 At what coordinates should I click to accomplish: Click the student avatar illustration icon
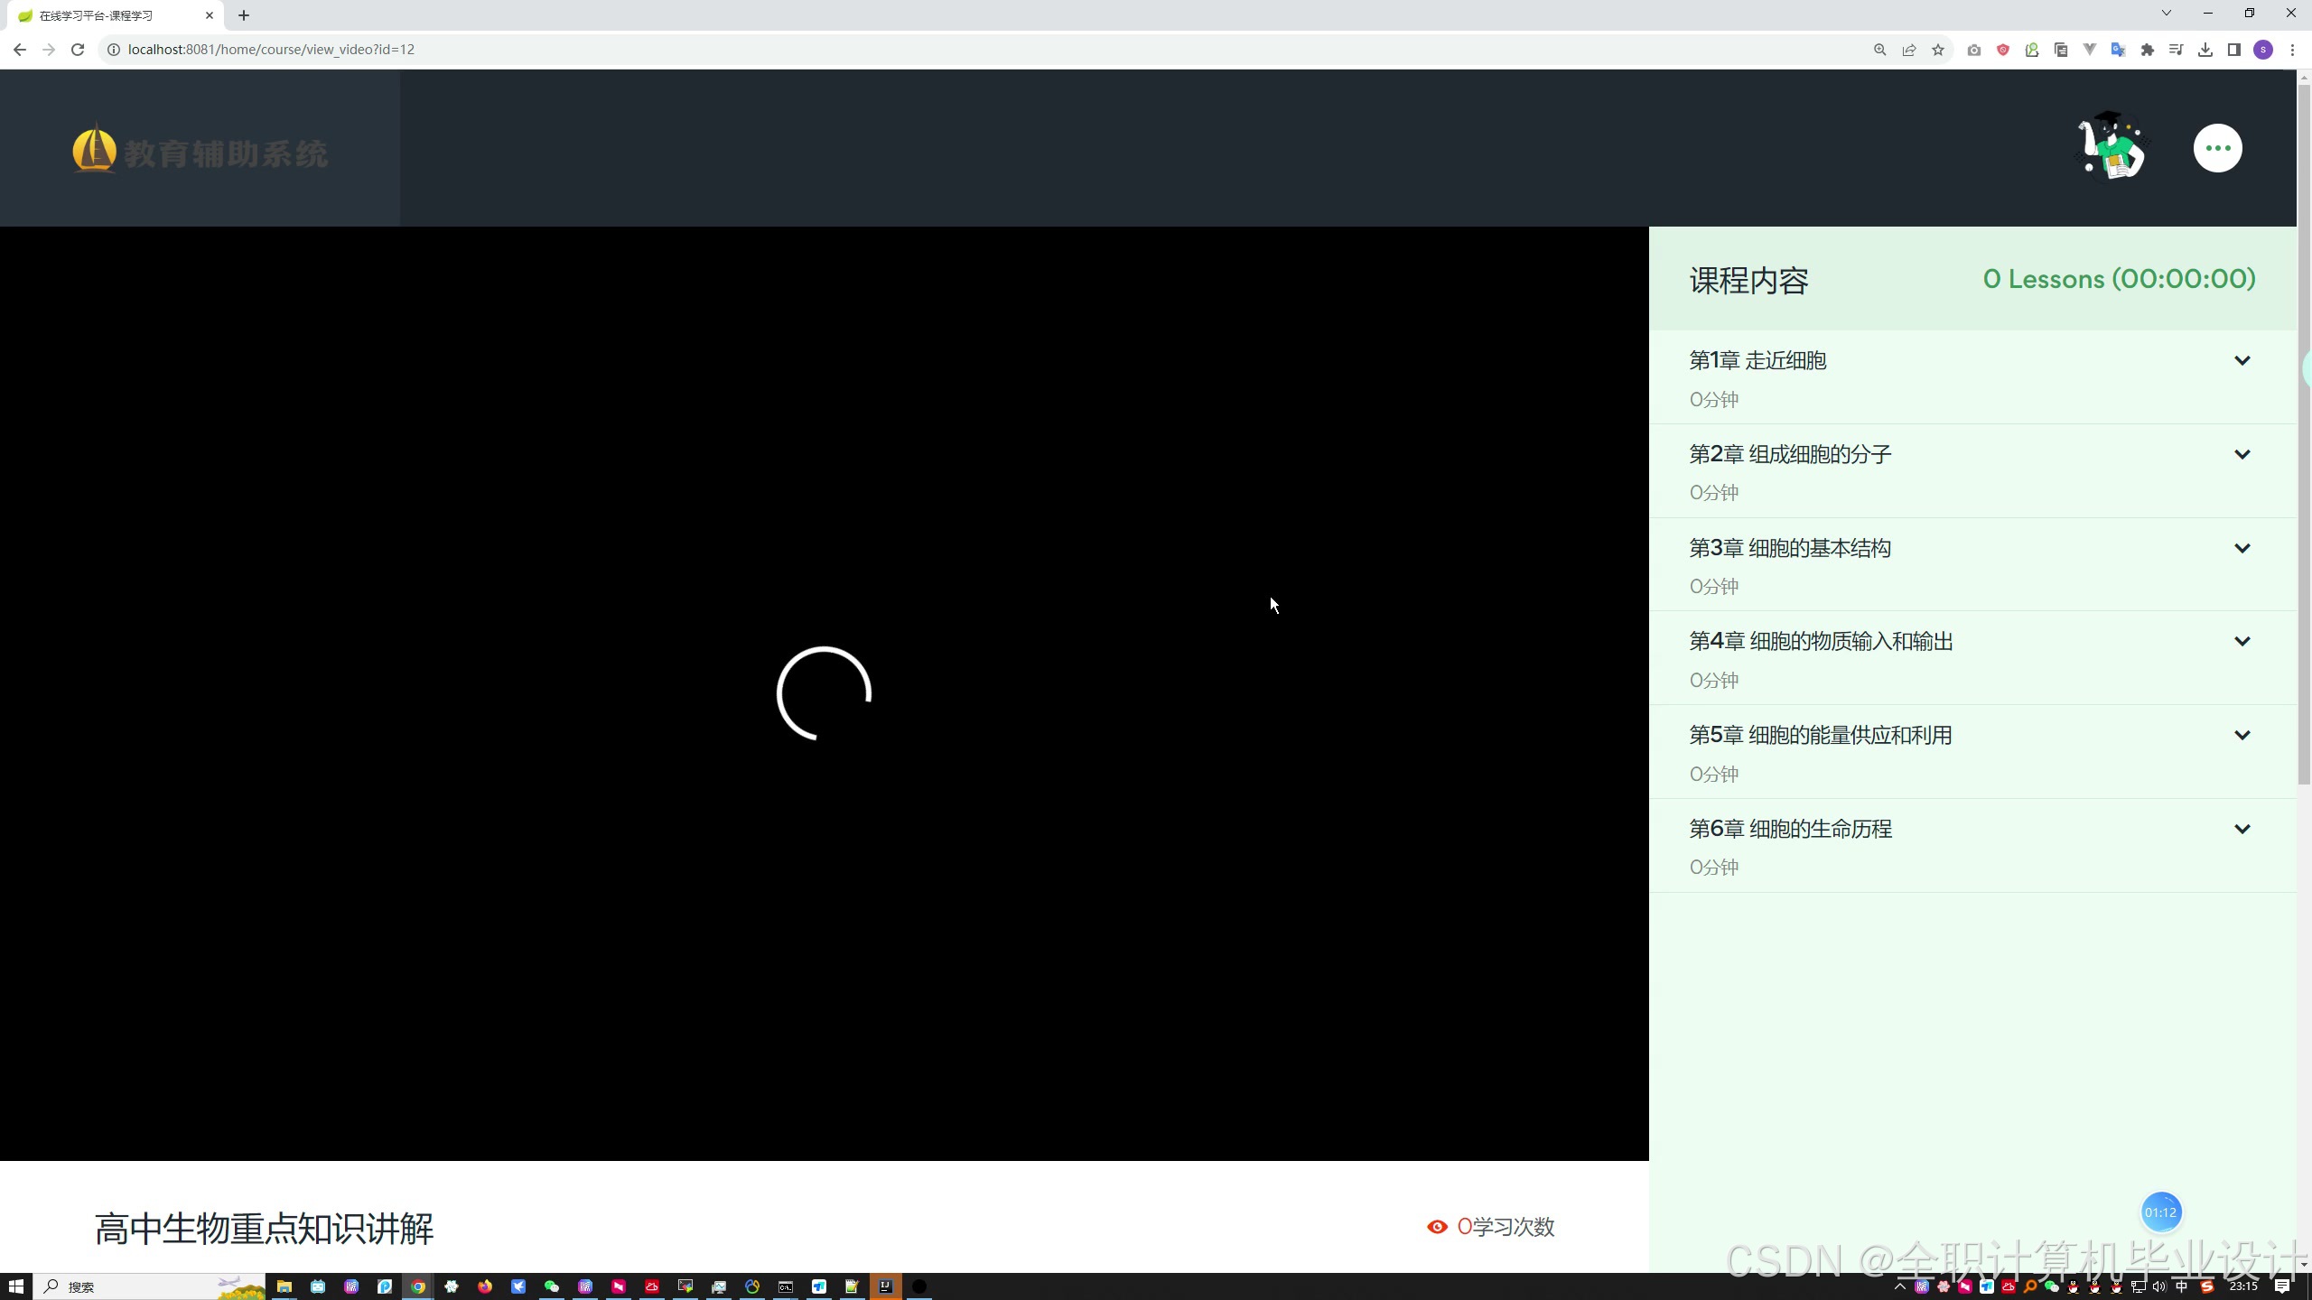point(2112,146)
